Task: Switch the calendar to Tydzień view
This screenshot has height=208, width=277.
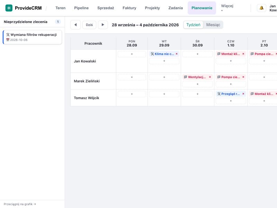Action: [193, 25]
